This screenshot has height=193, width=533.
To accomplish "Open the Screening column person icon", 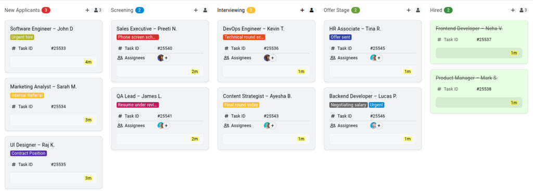I will click(x=205, y=10).
